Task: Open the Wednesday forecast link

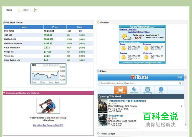Action: coord(148,53)
